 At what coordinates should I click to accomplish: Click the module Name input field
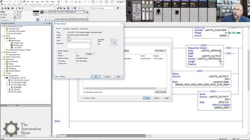[79, 40]
